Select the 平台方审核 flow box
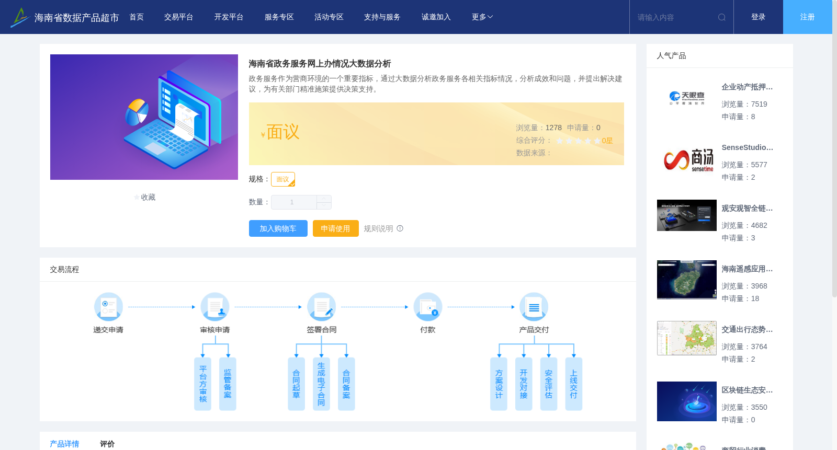Viewport: 837px width, 450px height. pyautogui.click(x=203, y=384)
